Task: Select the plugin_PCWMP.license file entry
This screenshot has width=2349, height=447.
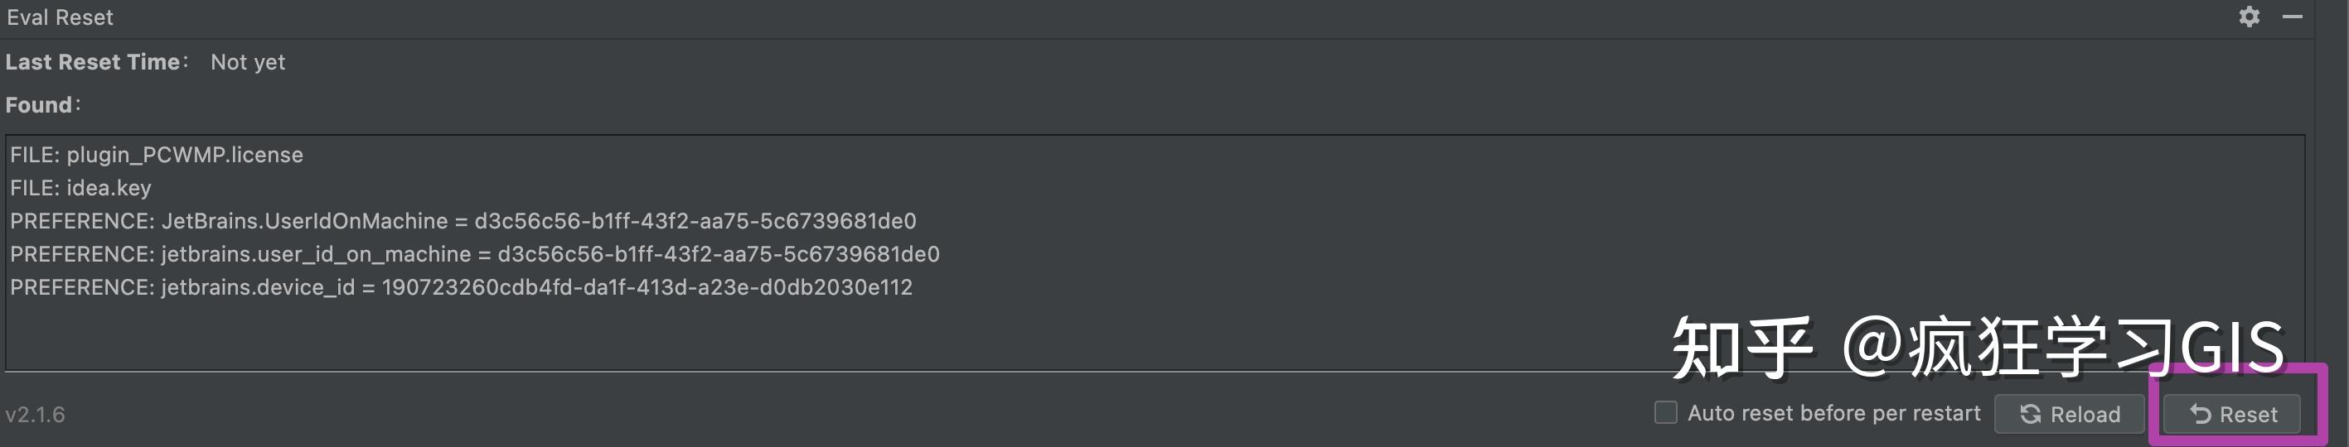Action: coord(157,155)
